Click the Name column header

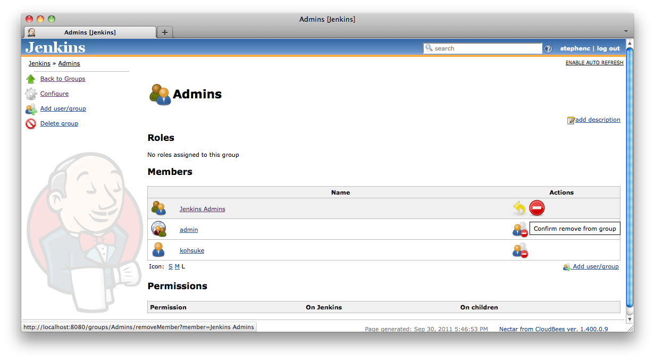point(340,192)
